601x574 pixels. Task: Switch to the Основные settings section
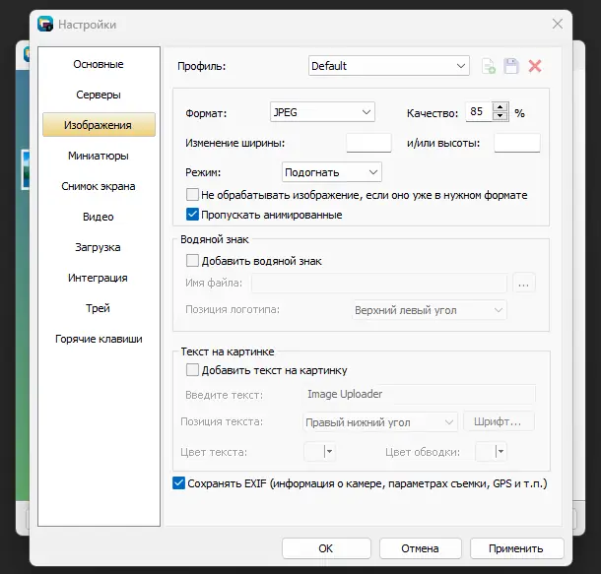click(99, 64)
